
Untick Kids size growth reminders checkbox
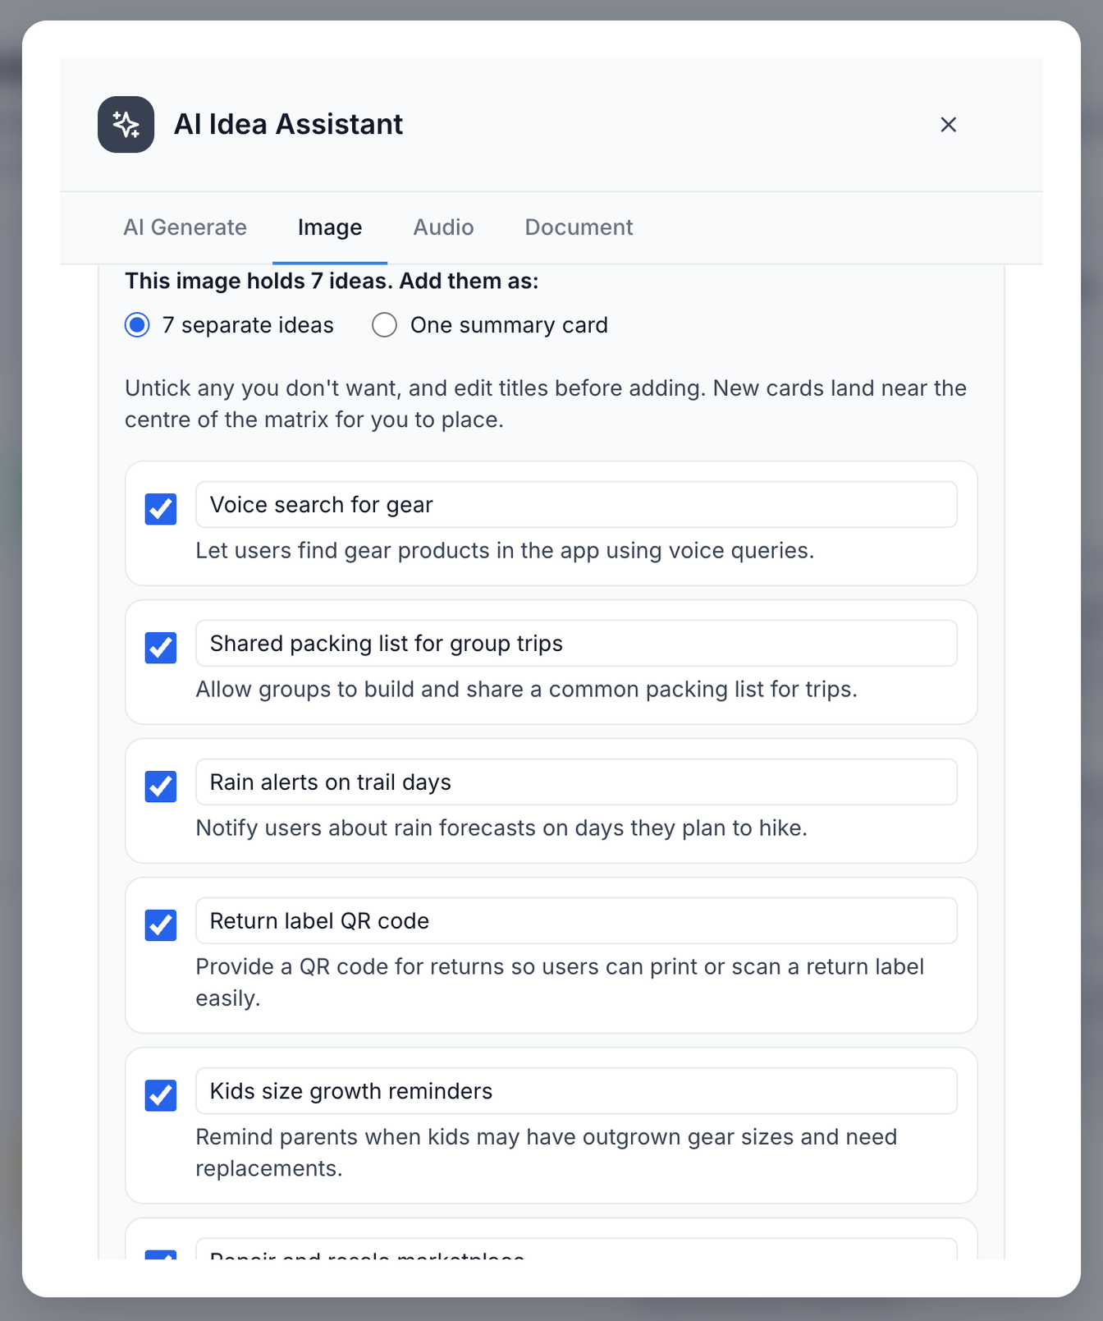[161, 1095]
